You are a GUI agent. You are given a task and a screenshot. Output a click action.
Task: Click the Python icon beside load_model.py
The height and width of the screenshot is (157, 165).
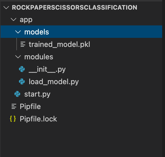tap(22, 81)
